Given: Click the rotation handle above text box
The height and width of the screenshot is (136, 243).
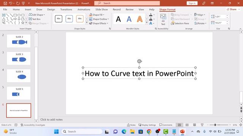Looking at the screenshot, I should coord(139,61).
